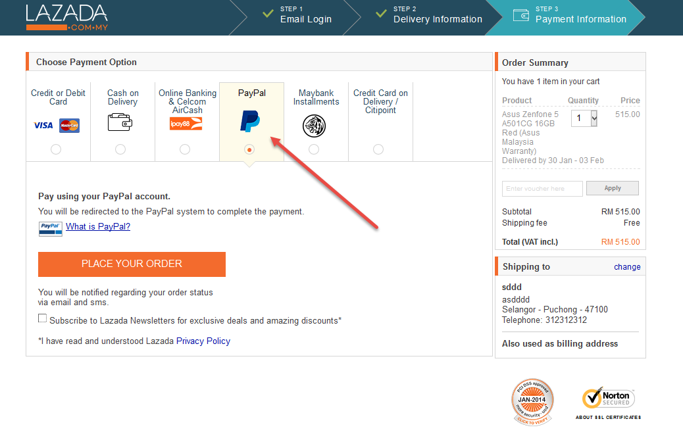This screenshot has width=683, height=442.
Task: Click the ipay88 logo
Action: click(x=186, y=124)
